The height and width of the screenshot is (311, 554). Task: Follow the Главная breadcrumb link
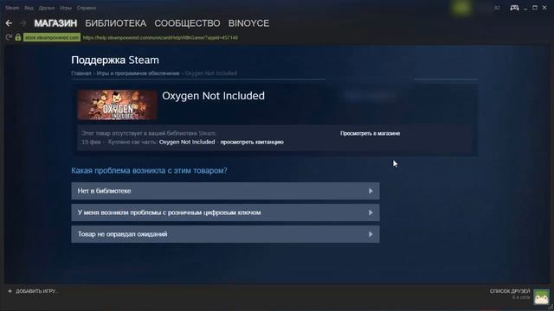(81, 73)
